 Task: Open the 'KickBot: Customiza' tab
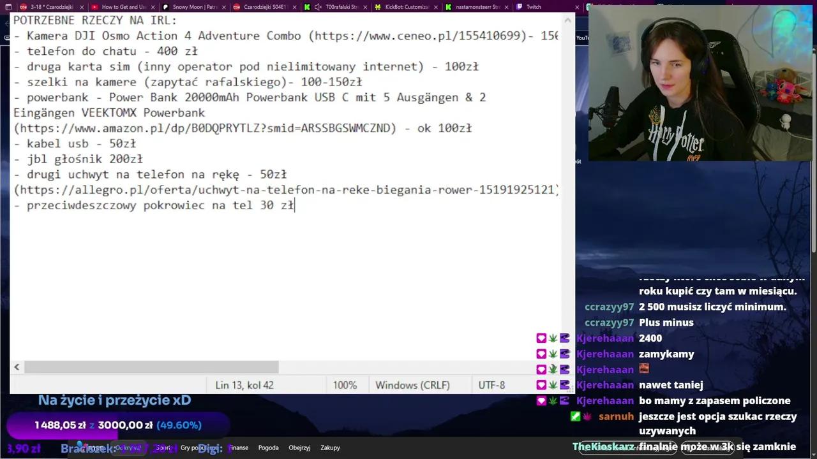point(406,7)
